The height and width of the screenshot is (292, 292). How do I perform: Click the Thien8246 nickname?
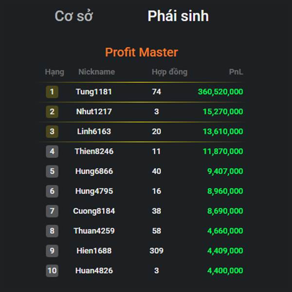(x=94, y=151)
